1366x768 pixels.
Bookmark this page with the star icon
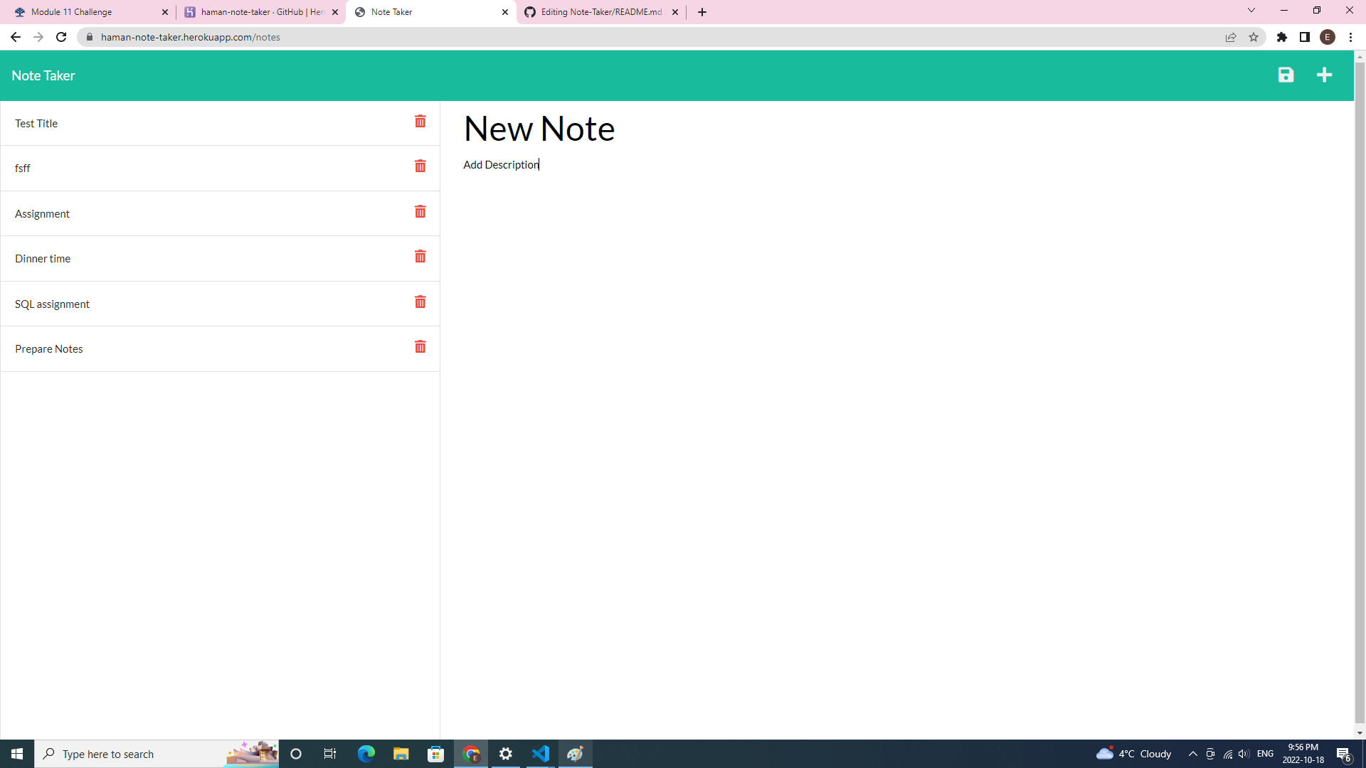[x=1254, y=37]
